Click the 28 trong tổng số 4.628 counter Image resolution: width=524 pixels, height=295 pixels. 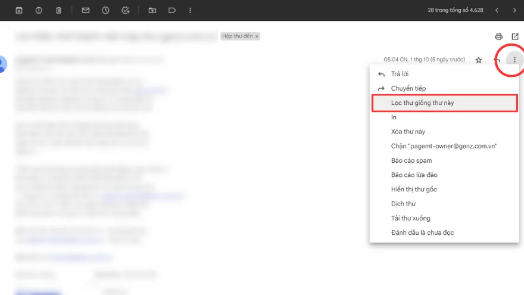click(455, 10)
